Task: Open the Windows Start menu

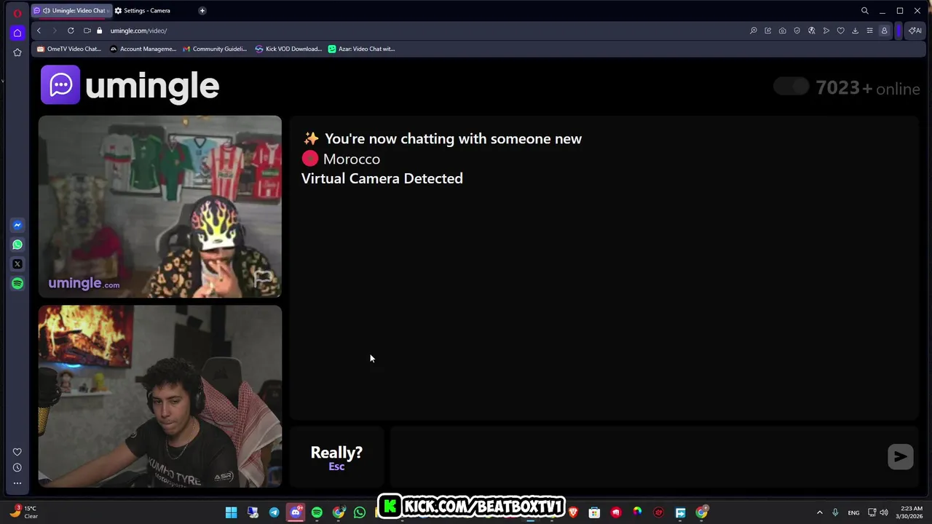Action: pos(231,512)
